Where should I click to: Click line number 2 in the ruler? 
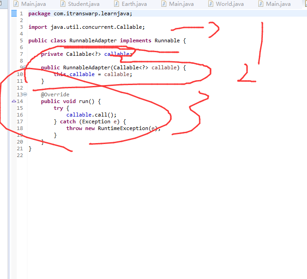21,20
